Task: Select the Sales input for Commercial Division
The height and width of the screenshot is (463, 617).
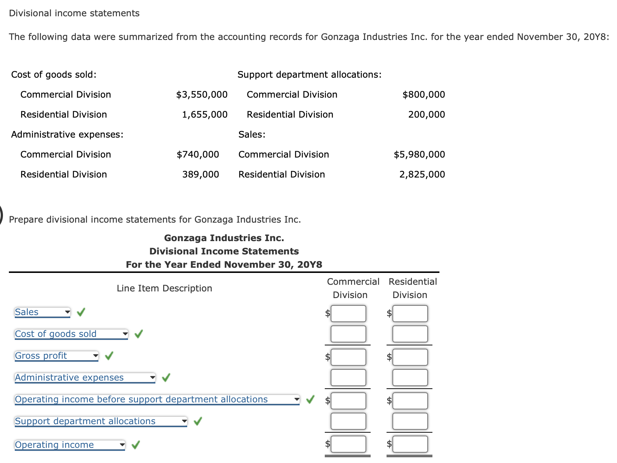Action: pyautogui.click(x=348, y=314)
